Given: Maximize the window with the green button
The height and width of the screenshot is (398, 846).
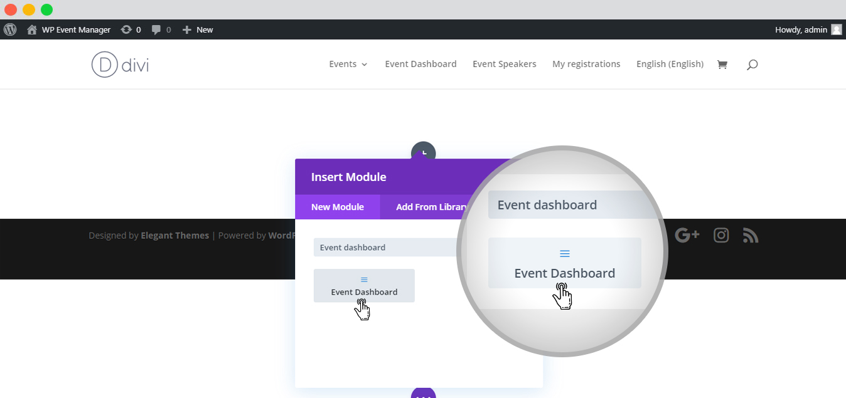Looking at the screenshot, I should coord(47,9).
